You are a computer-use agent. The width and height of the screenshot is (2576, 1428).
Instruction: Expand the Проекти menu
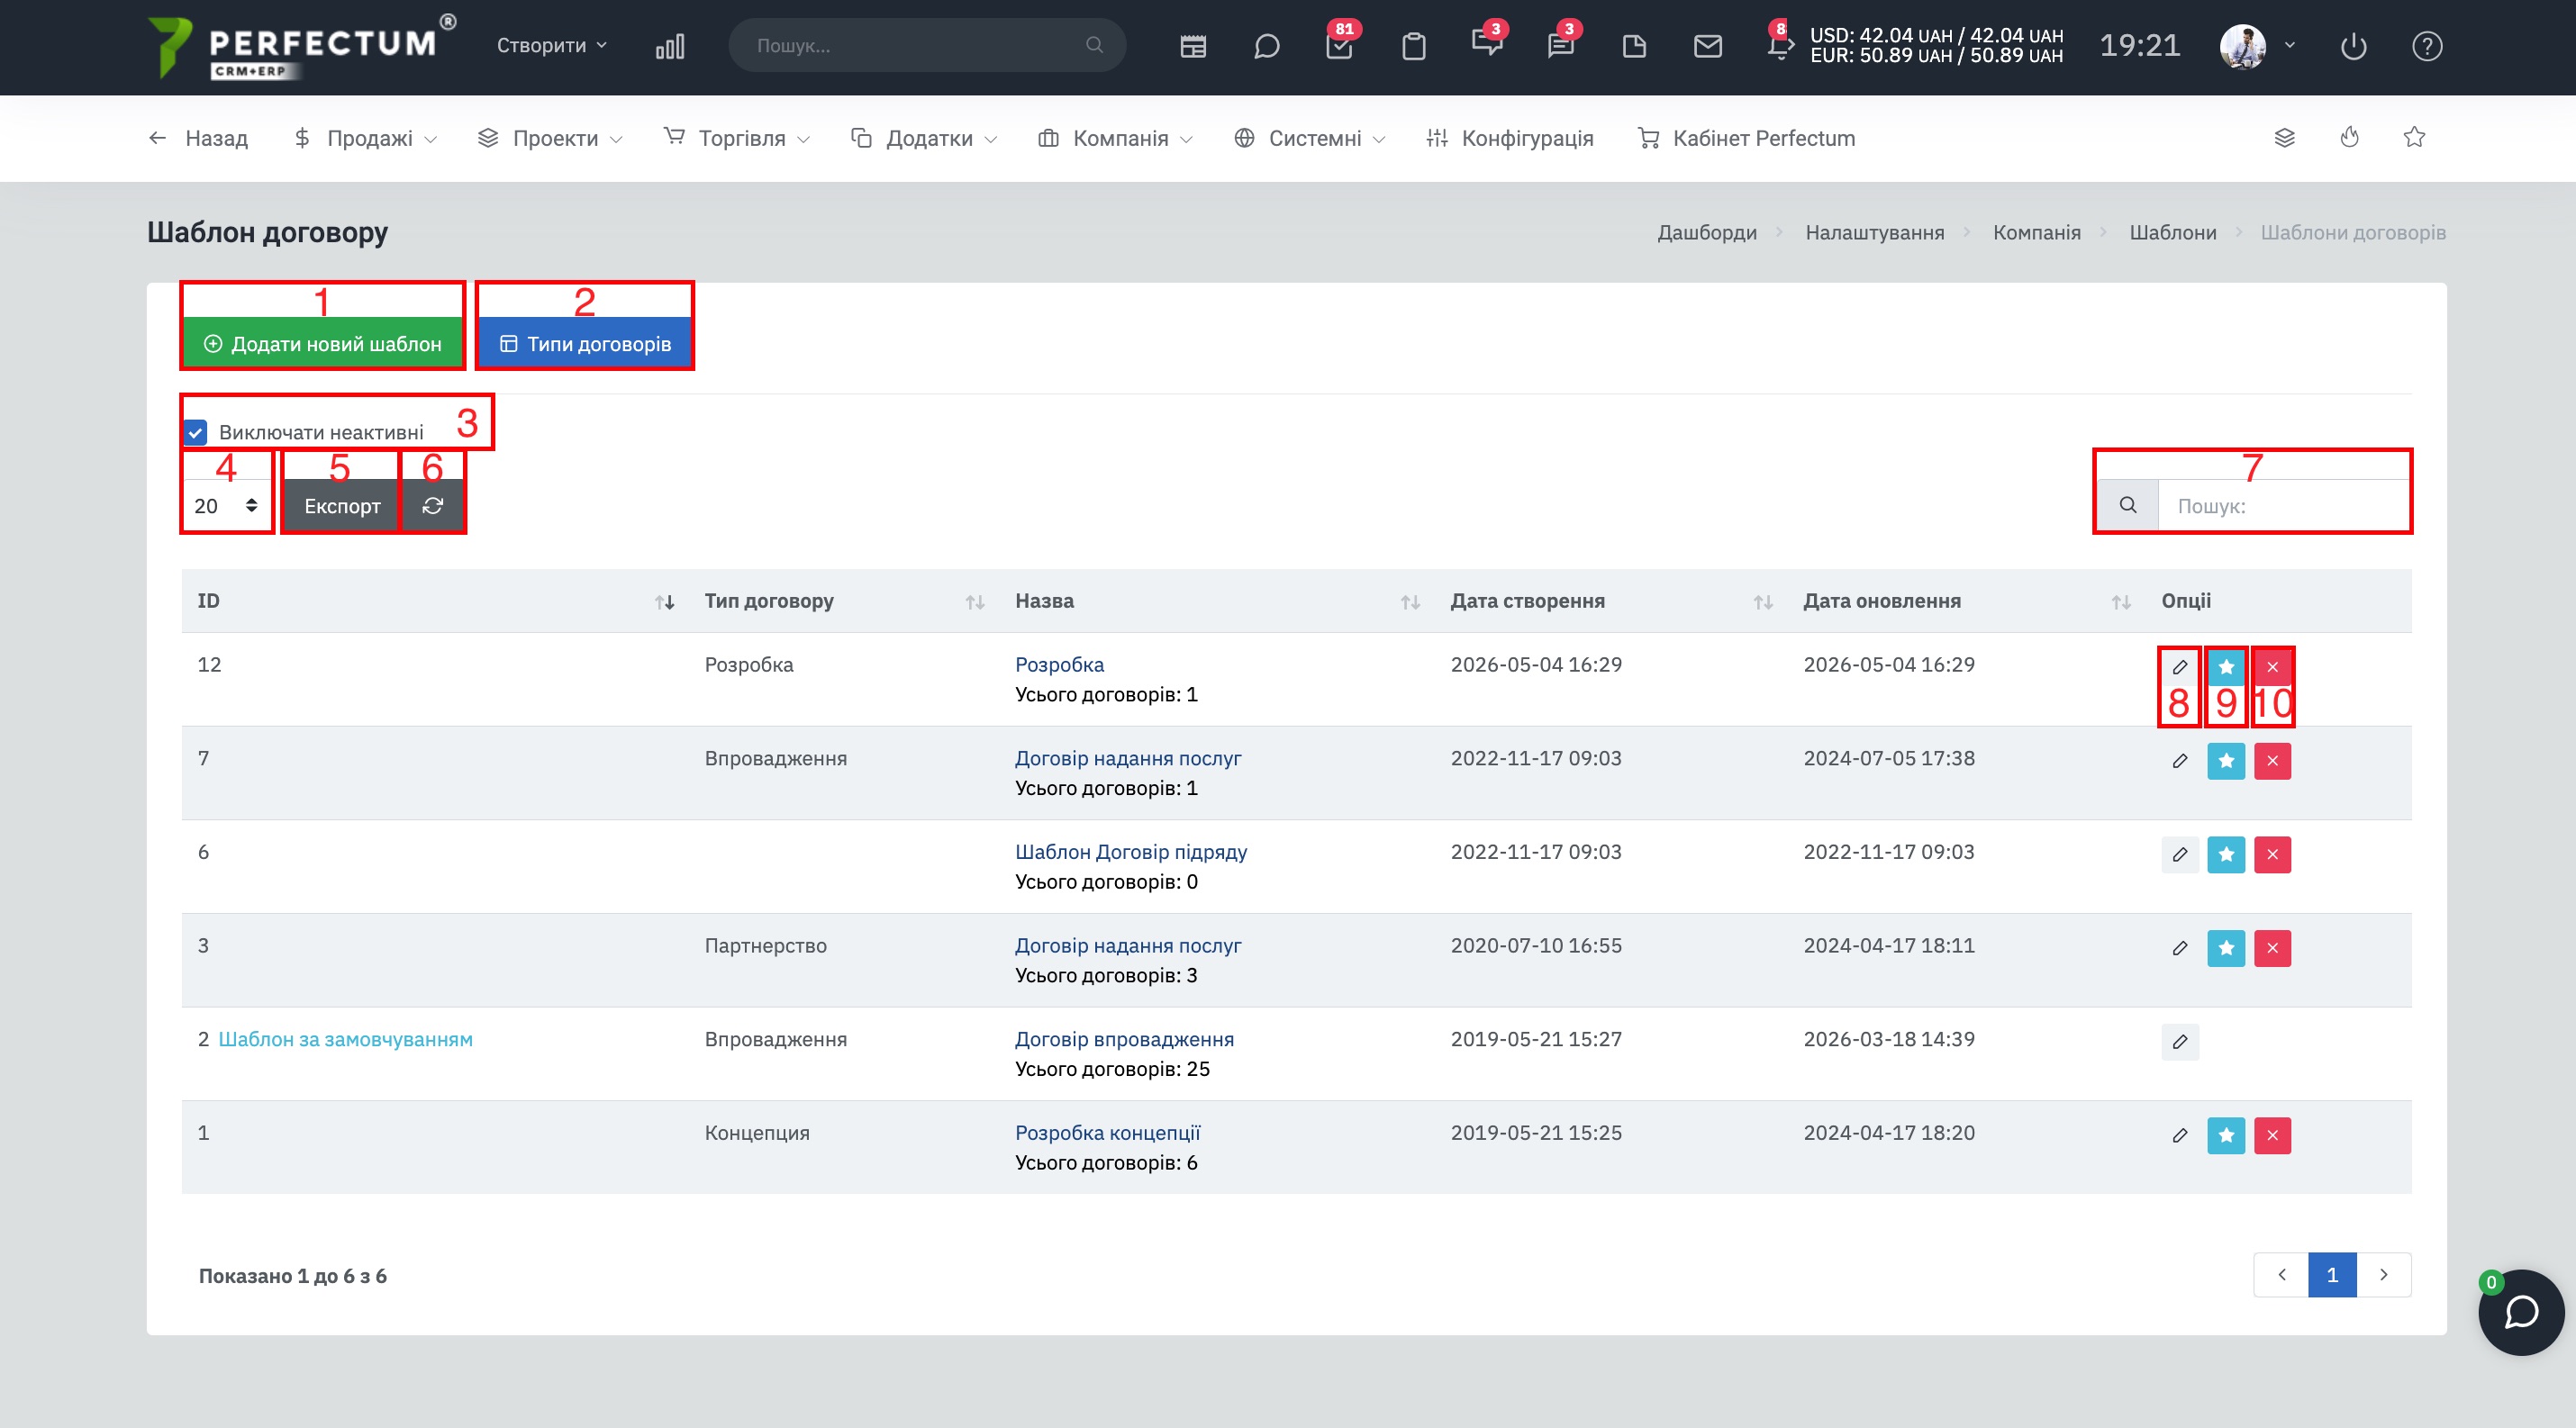pyautogui.click(x=550, y=138)
